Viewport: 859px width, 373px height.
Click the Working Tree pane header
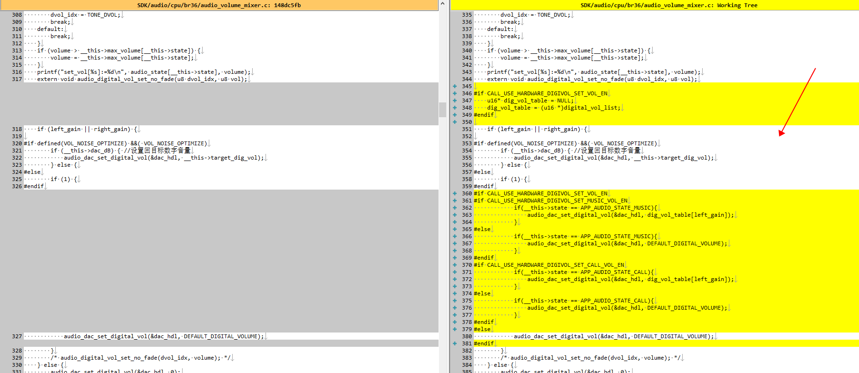[x=654, y=5]
